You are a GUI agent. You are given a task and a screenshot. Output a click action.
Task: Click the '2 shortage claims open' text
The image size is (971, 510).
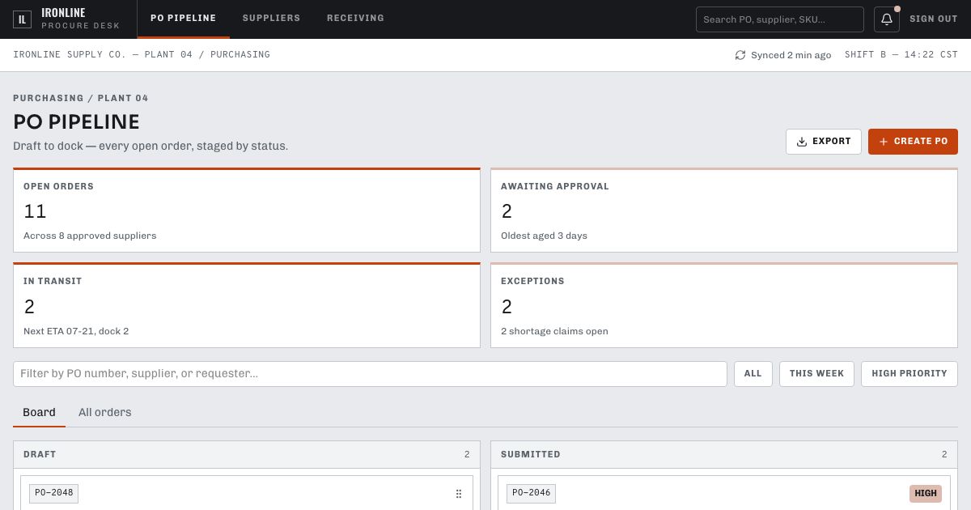554,331
